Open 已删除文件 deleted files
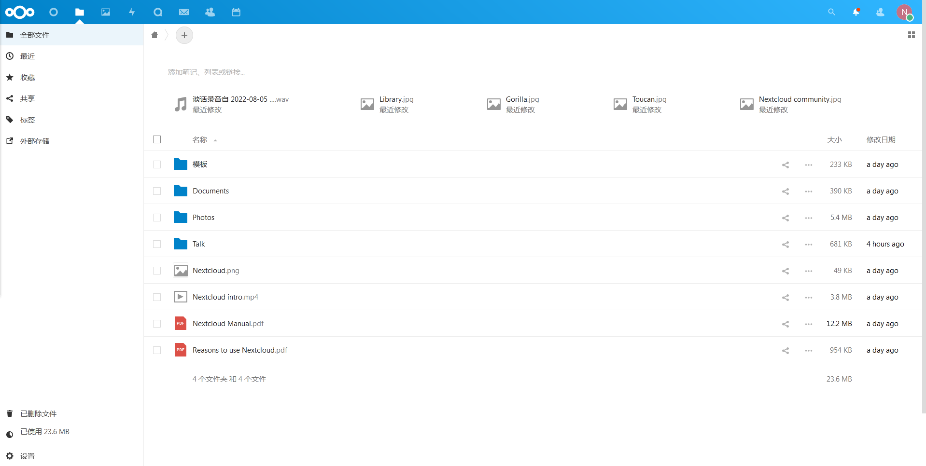This screenshot has height=466, width=926. [72, 413]
